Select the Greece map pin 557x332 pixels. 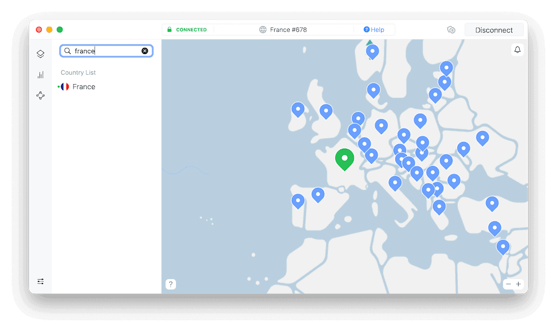tap(439, 207)
